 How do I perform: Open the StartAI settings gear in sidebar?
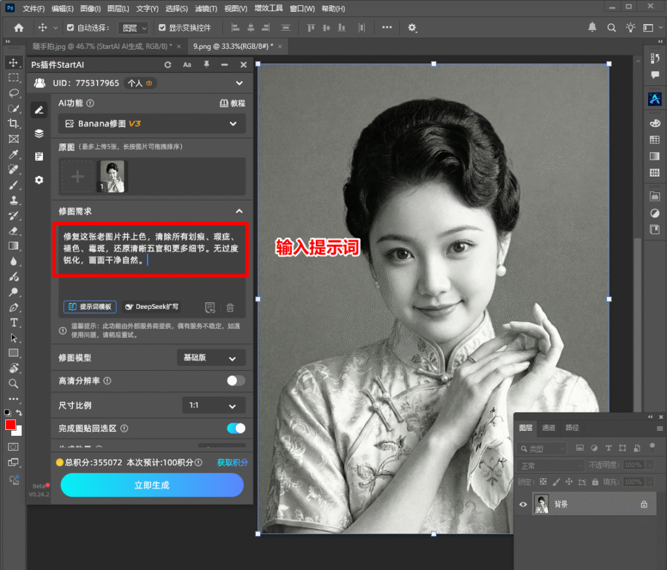(39, 180)
